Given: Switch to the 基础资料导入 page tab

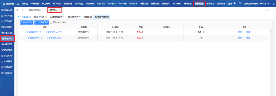Looking at the screenshot, I should (x=35, y=10).
